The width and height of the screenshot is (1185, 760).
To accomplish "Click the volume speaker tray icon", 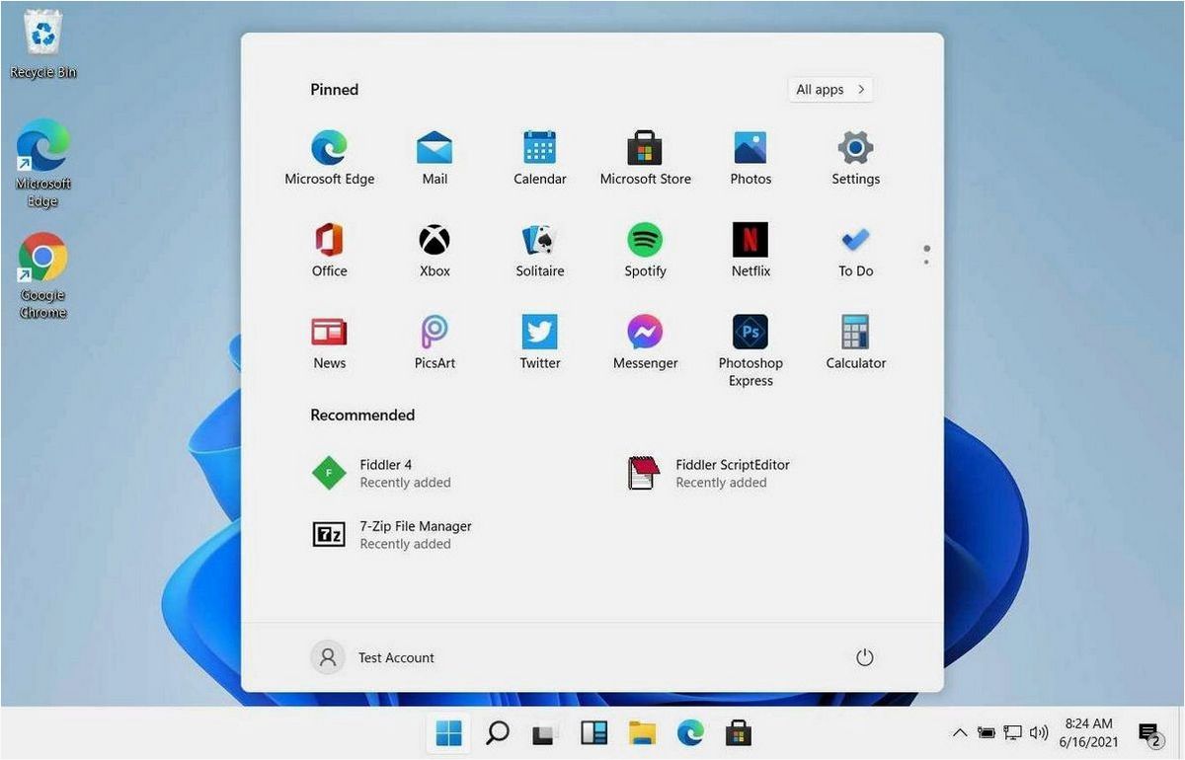I will (1039, 732).
